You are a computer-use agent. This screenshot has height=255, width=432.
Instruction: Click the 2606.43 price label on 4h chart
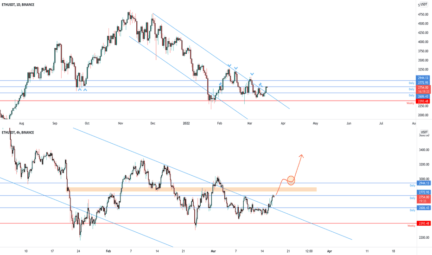point(424,208)
